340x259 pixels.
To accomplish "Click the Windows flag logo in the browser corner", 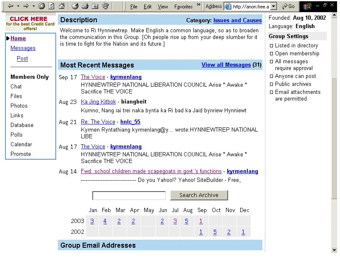I will 307,7.
